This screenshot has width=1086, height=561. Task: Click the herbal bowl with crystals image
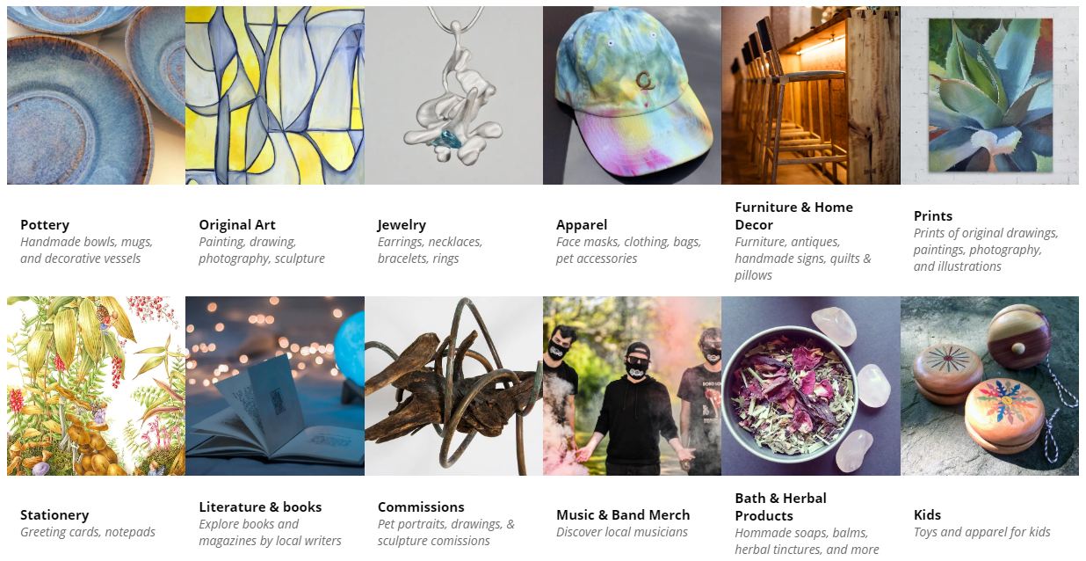point(811,386)
